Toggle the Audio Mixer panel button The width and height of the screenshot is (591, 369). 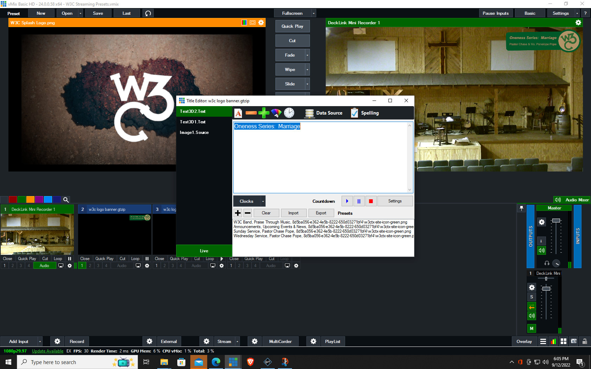pos(572,200)
